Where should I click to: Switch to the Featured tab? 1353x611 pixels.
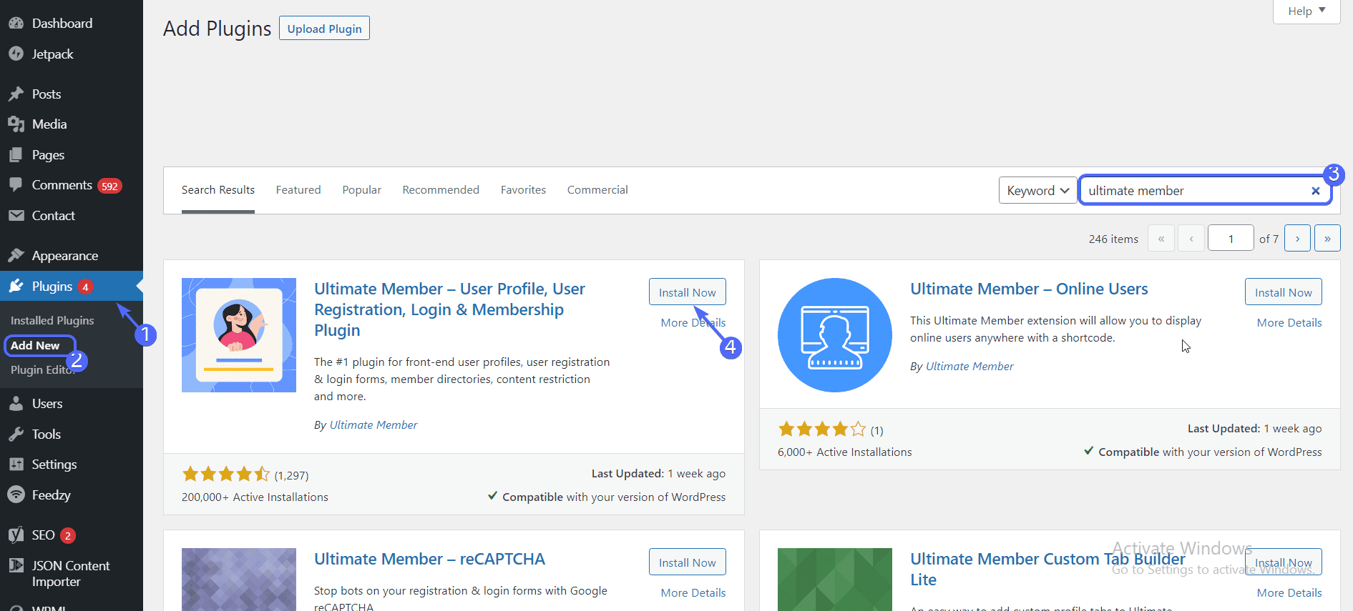tap(298, 190)
